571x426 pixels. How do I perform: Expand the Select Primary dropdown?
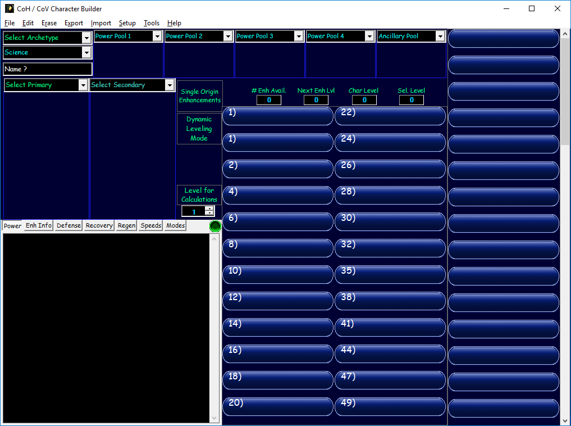83,85
